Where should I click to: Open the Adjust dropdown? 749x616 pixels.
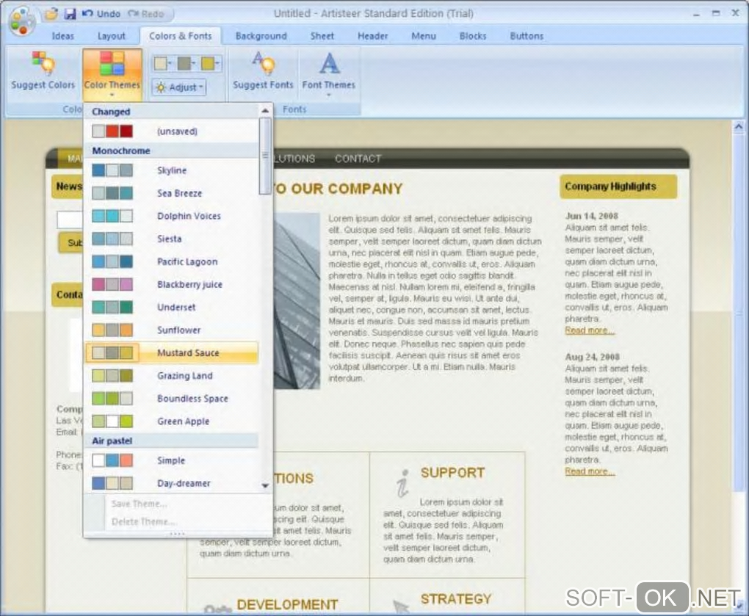180,87
